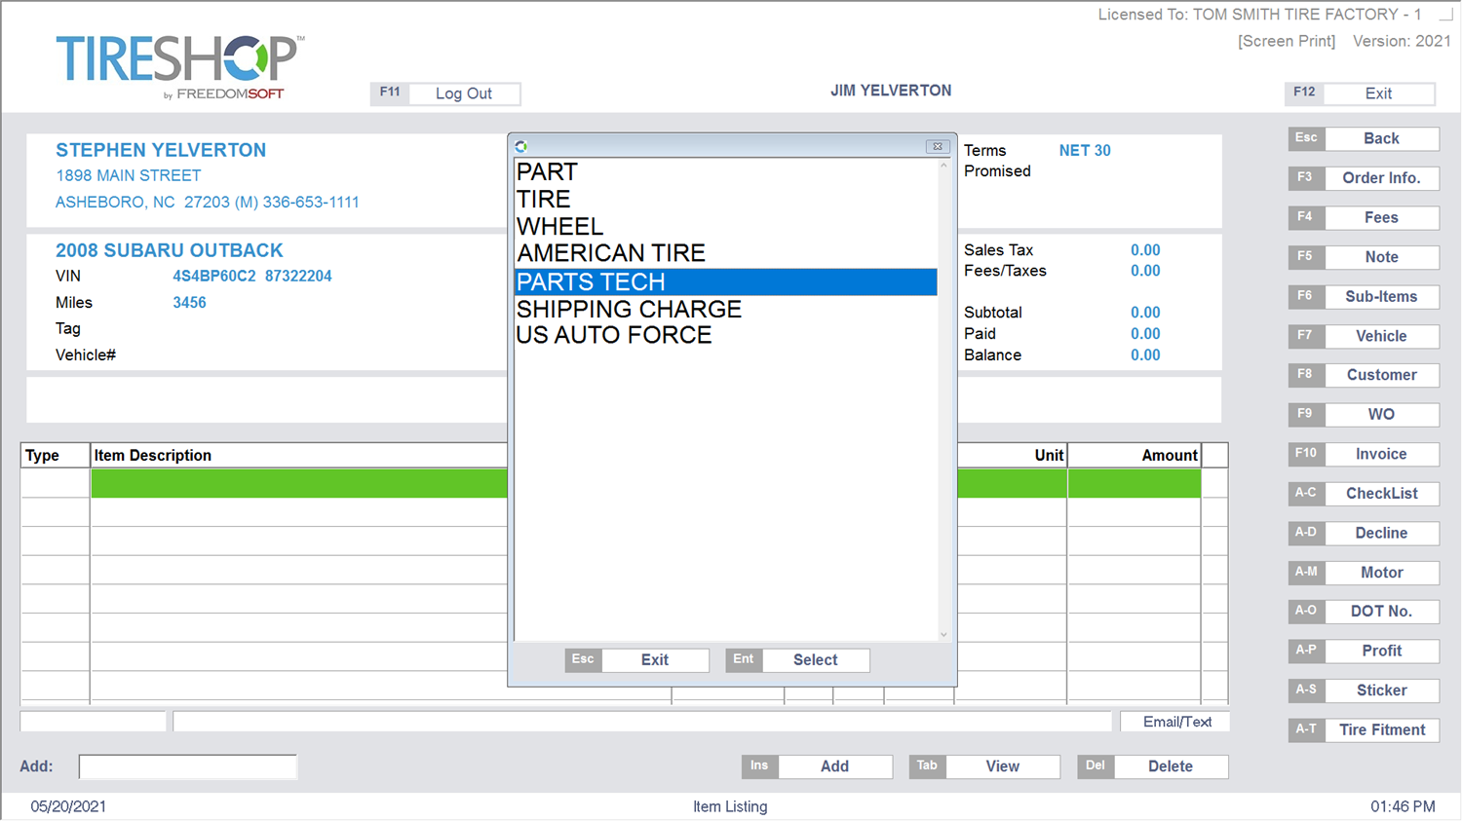This screenshot has width=1462, height=821.
Task: Click the list's down scroll arrow
Action: click(943, 634)
